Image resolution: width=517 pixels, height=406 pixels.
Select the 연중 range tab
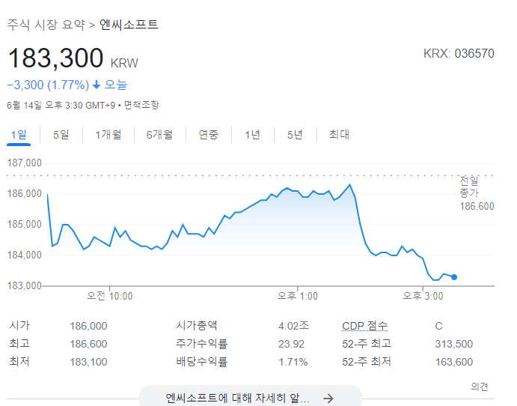pos(208,135)
